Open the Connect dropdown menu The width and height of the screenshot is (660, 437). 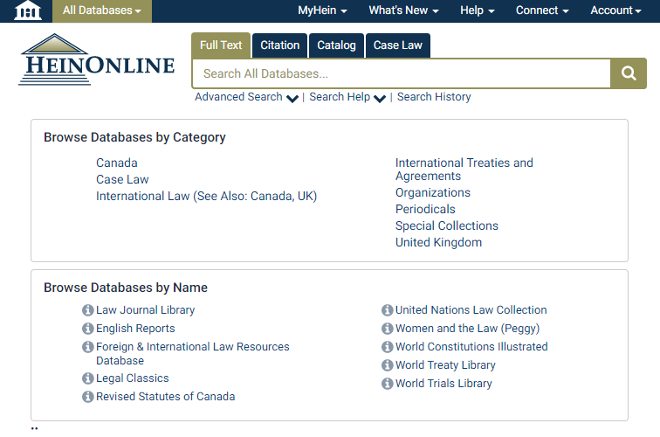pos(542,10)
